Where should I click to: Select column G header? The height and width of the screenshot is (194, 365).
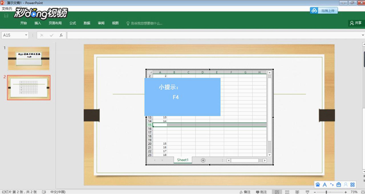[x=246, y=72]
